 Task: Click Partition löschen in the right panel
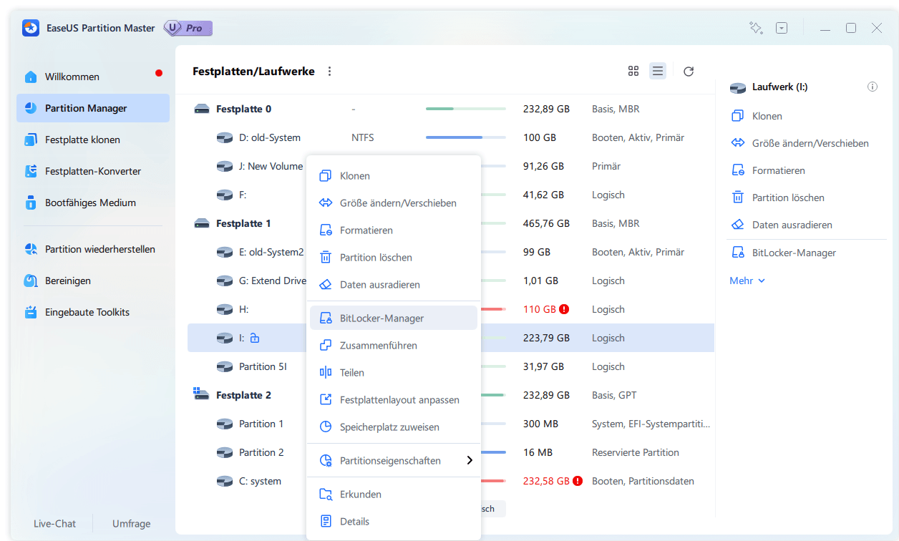point(778,198)
